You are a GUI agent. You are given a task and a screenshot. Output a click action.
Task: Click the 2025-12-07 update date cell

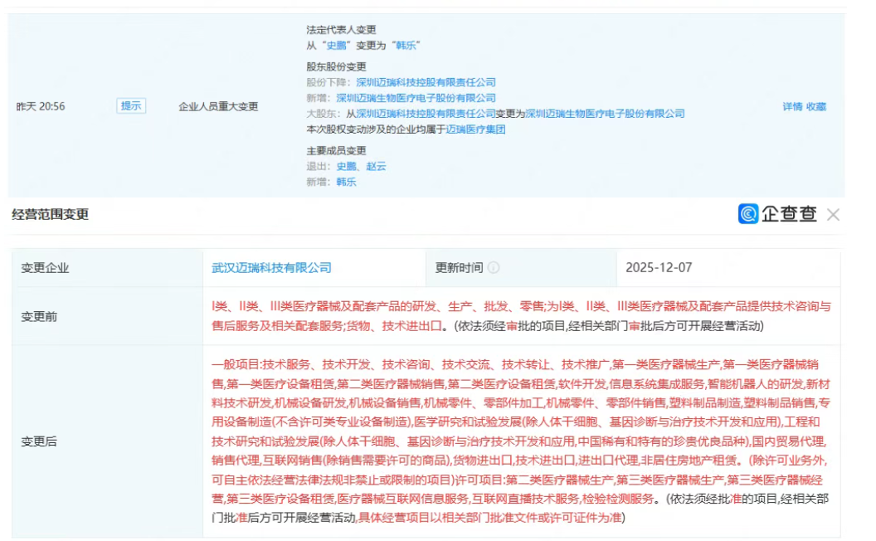pos(659,268)
